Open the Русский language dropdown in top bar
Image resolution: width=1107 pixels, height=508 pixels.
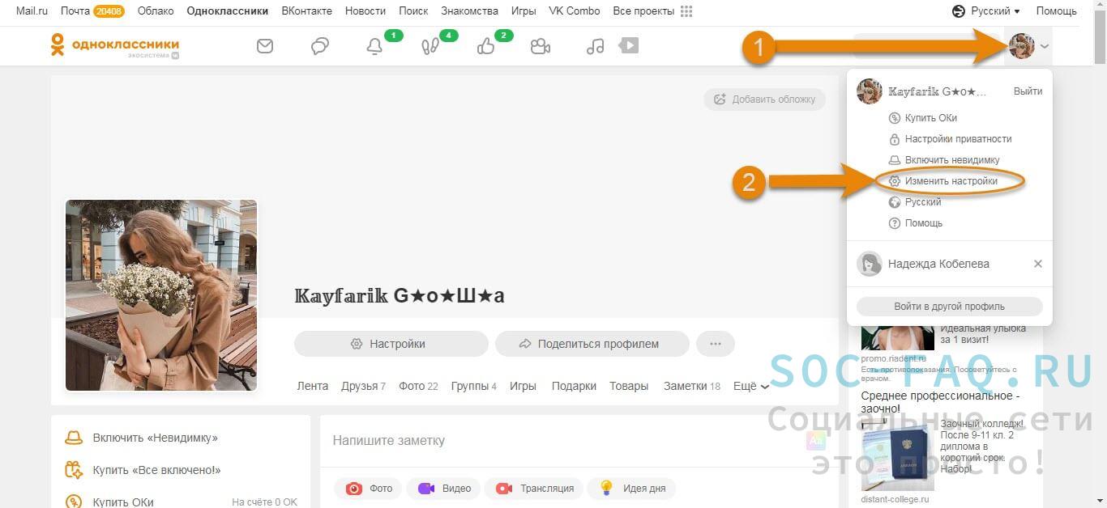pos(985,11)
